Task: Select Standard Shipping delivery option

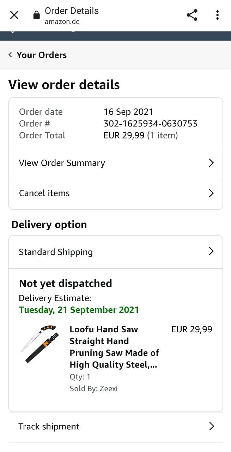Action: (56, 252)
